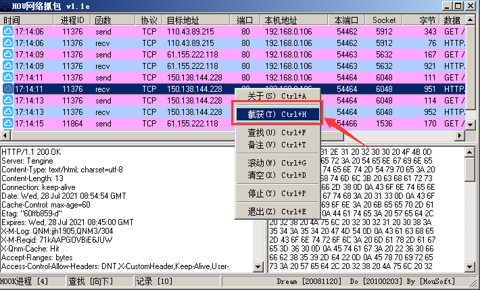Click the cloud icon on the 17:14:15 send row

coord(7,124)
